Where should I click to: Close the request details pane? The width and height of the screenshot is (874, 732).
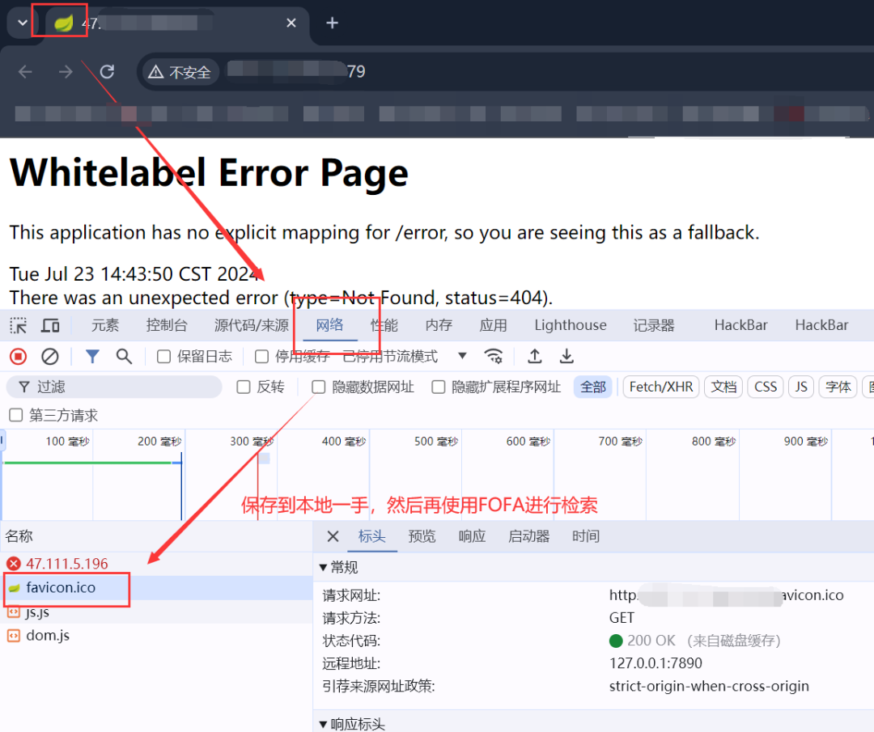[x=333, y=536]
